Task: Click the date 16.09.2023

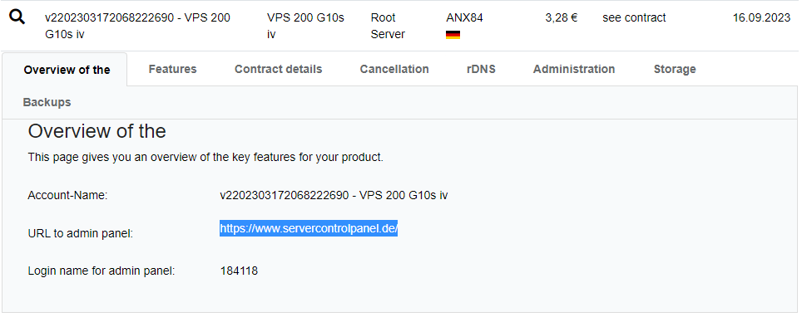Action: click(x=761, y=18)
